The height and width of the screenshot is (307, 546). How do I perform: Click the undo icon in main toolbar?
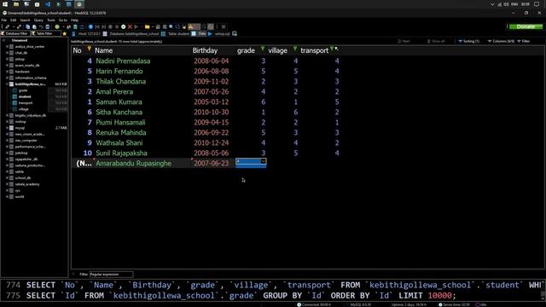41,26
